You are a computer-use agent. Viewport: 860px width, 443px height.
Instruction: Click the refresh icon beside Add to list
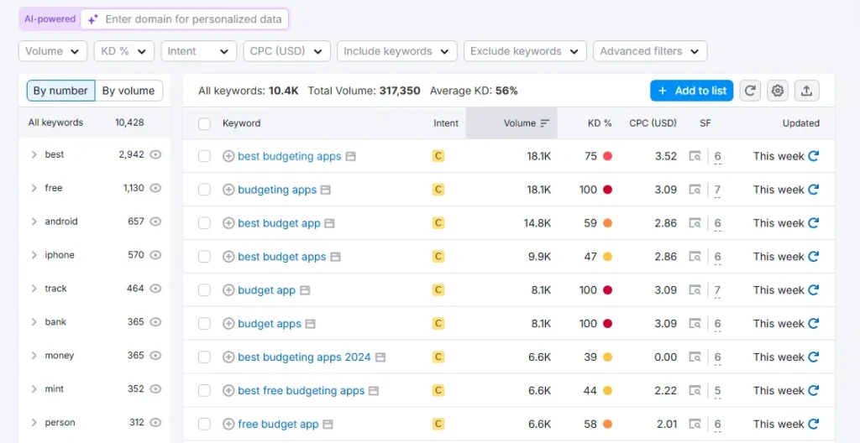750,91
